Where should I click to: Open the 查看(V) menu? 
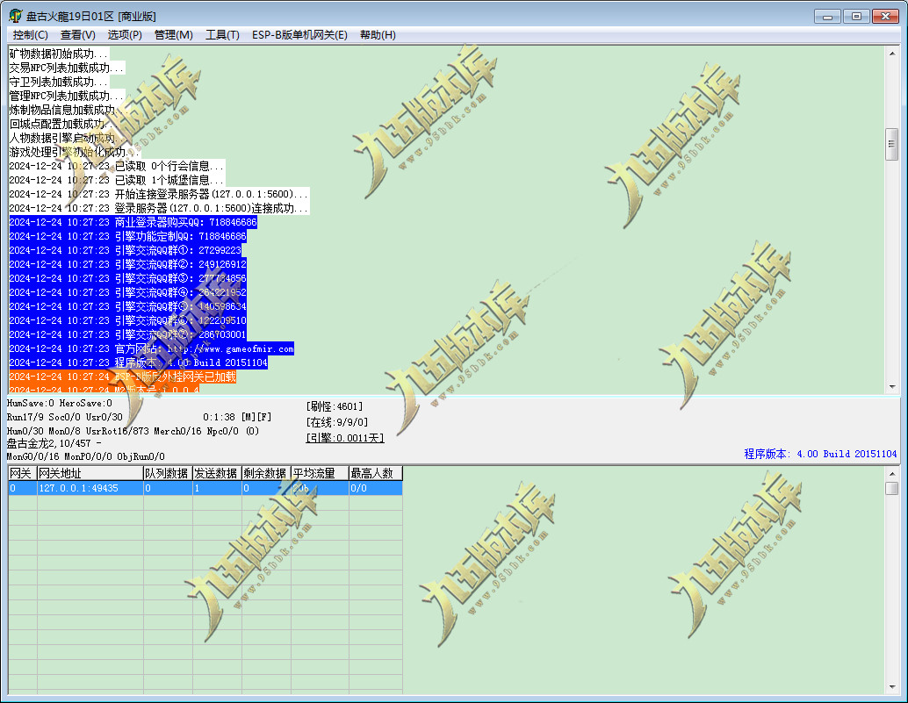point(77,35)
